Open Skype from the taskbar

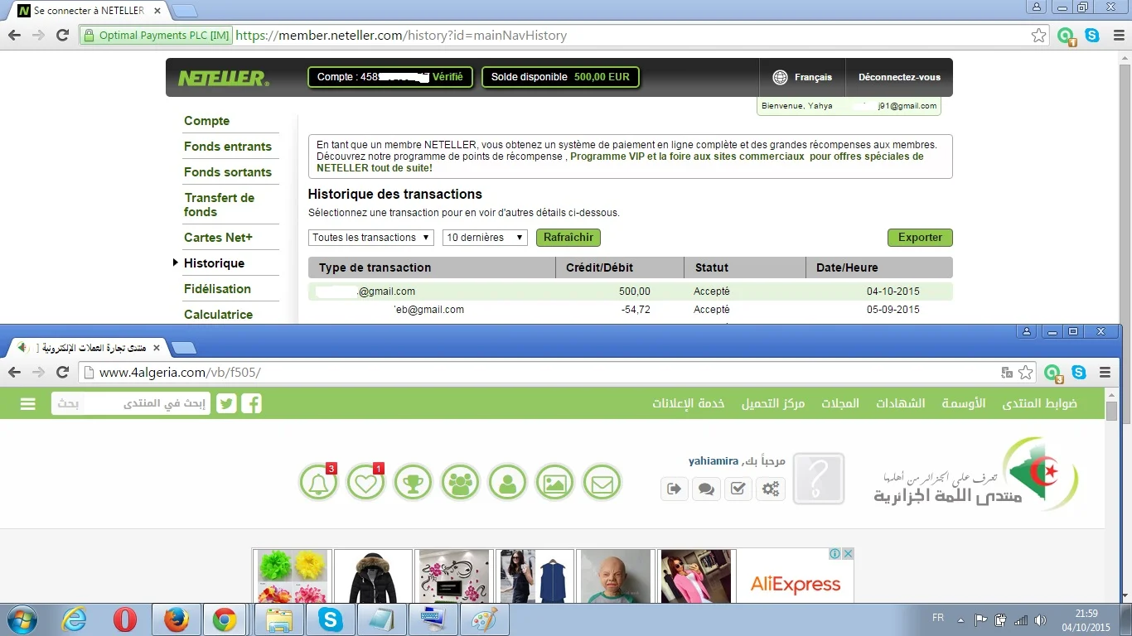[x=330, y=619]
